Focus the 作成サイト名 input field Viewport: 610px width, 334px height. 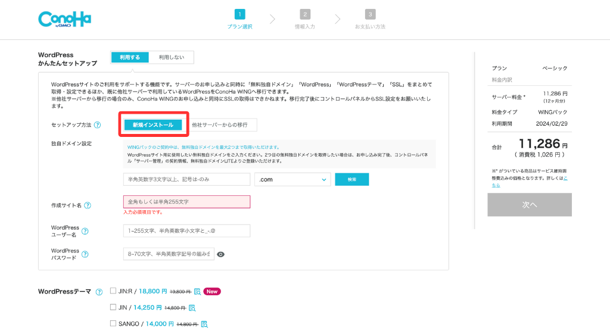pos(186,202)
